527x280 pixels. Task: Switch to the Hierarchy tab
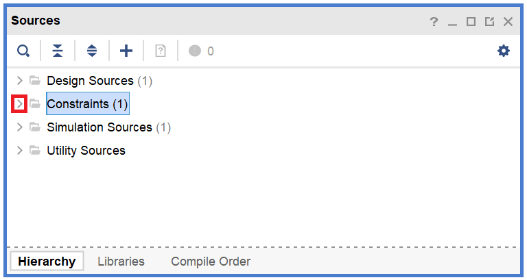[x=47, y=262]
